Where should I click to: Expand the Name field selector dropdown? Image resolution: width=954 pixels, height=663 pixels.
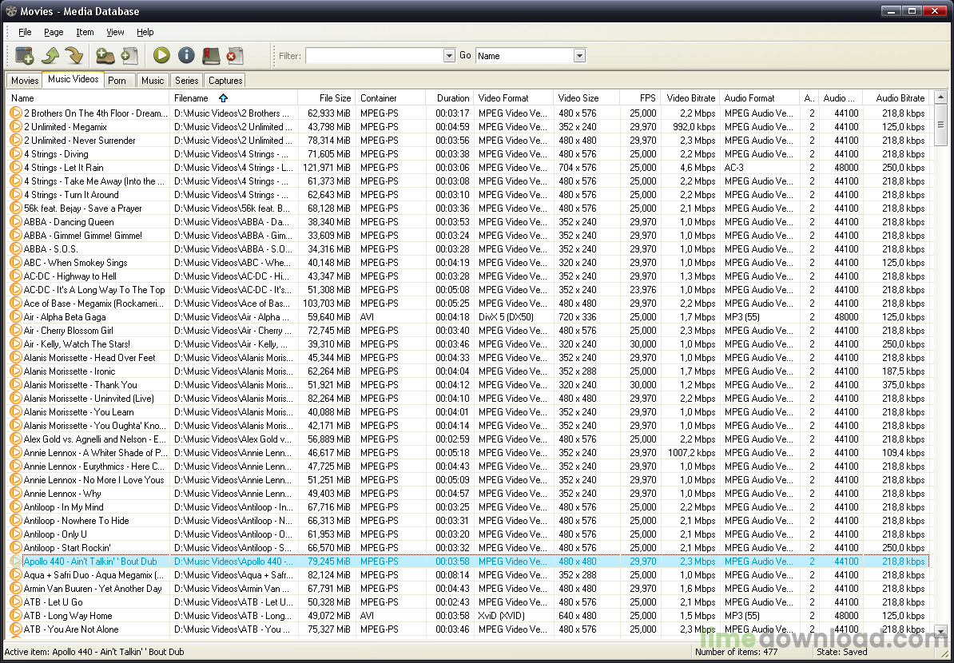(x=579, y=56)
